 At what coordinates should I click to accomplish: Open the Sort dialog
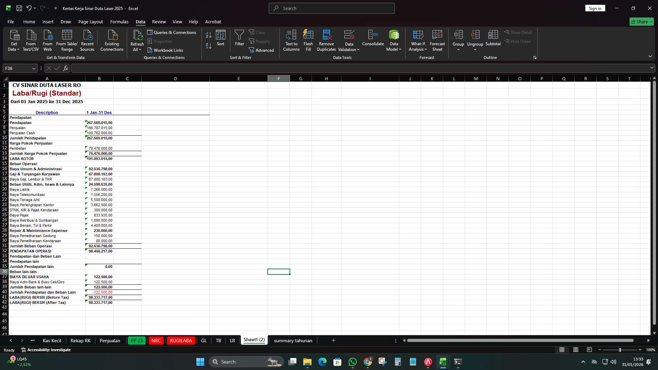tap(220, 38)
